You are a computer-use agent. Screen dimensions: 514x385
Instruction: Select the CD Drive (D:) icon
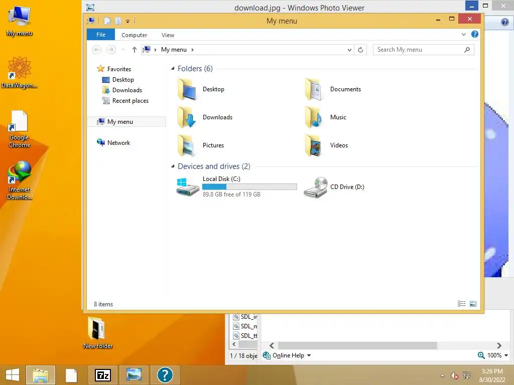[x=316, y=187]
